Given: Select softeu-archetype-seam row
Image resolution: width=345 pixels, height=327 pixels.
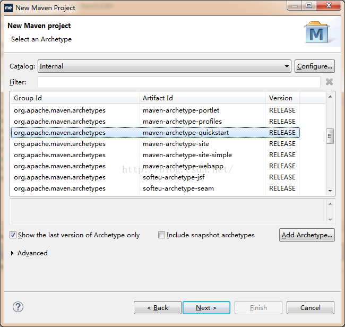Looking at the screenshot, I should [x=155, y=188].
